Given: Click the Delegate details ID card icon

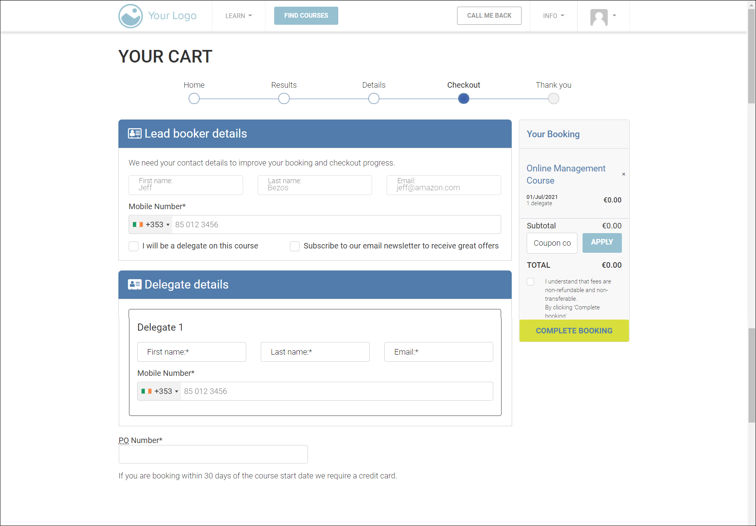Looking at the screenshot, I should click(x=135, y=285).
